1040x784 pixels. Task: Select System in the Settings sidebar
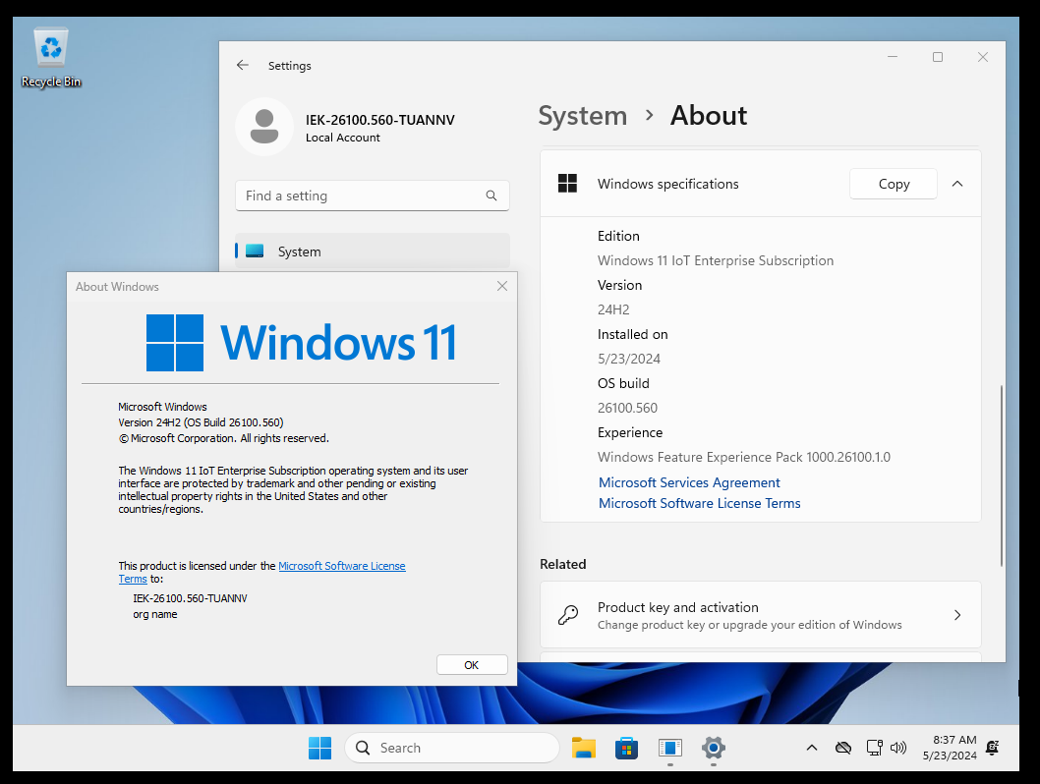pos(373,252)
